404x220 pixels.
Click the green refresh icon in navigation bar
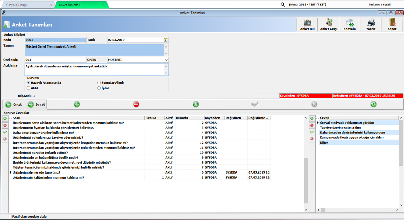pyautogui.click(x=373, y=104)
